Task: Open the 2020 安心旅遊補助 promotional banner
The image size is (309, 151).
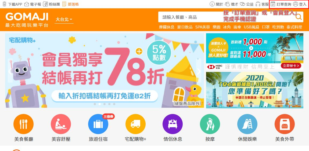Action: 255,90
